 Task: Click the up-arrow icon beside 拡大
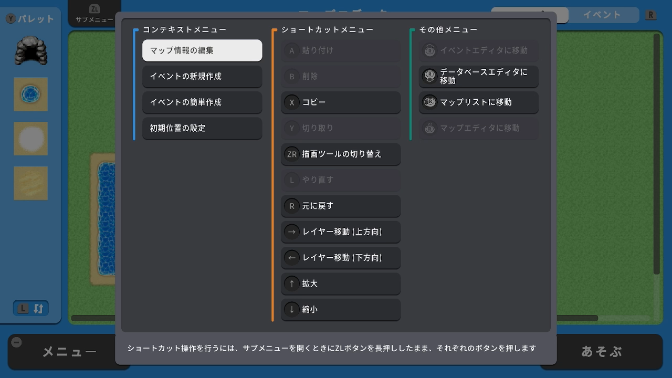(292, 283)
